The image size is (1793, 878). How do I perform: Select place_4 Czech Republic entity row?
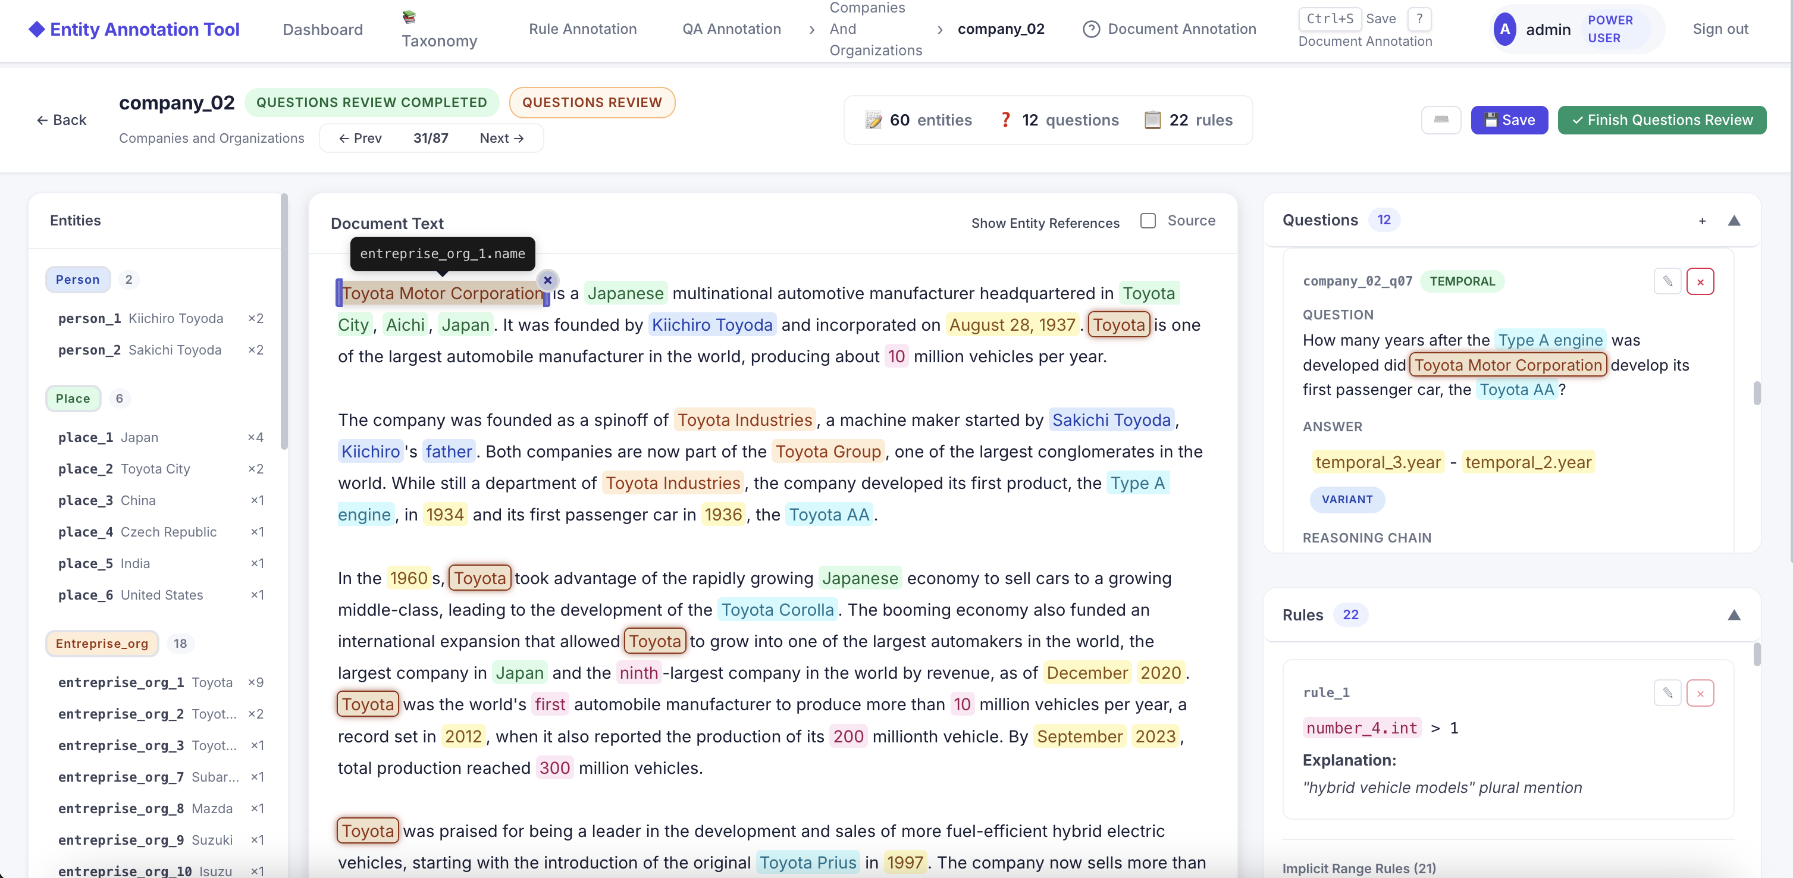pos(161,532)
